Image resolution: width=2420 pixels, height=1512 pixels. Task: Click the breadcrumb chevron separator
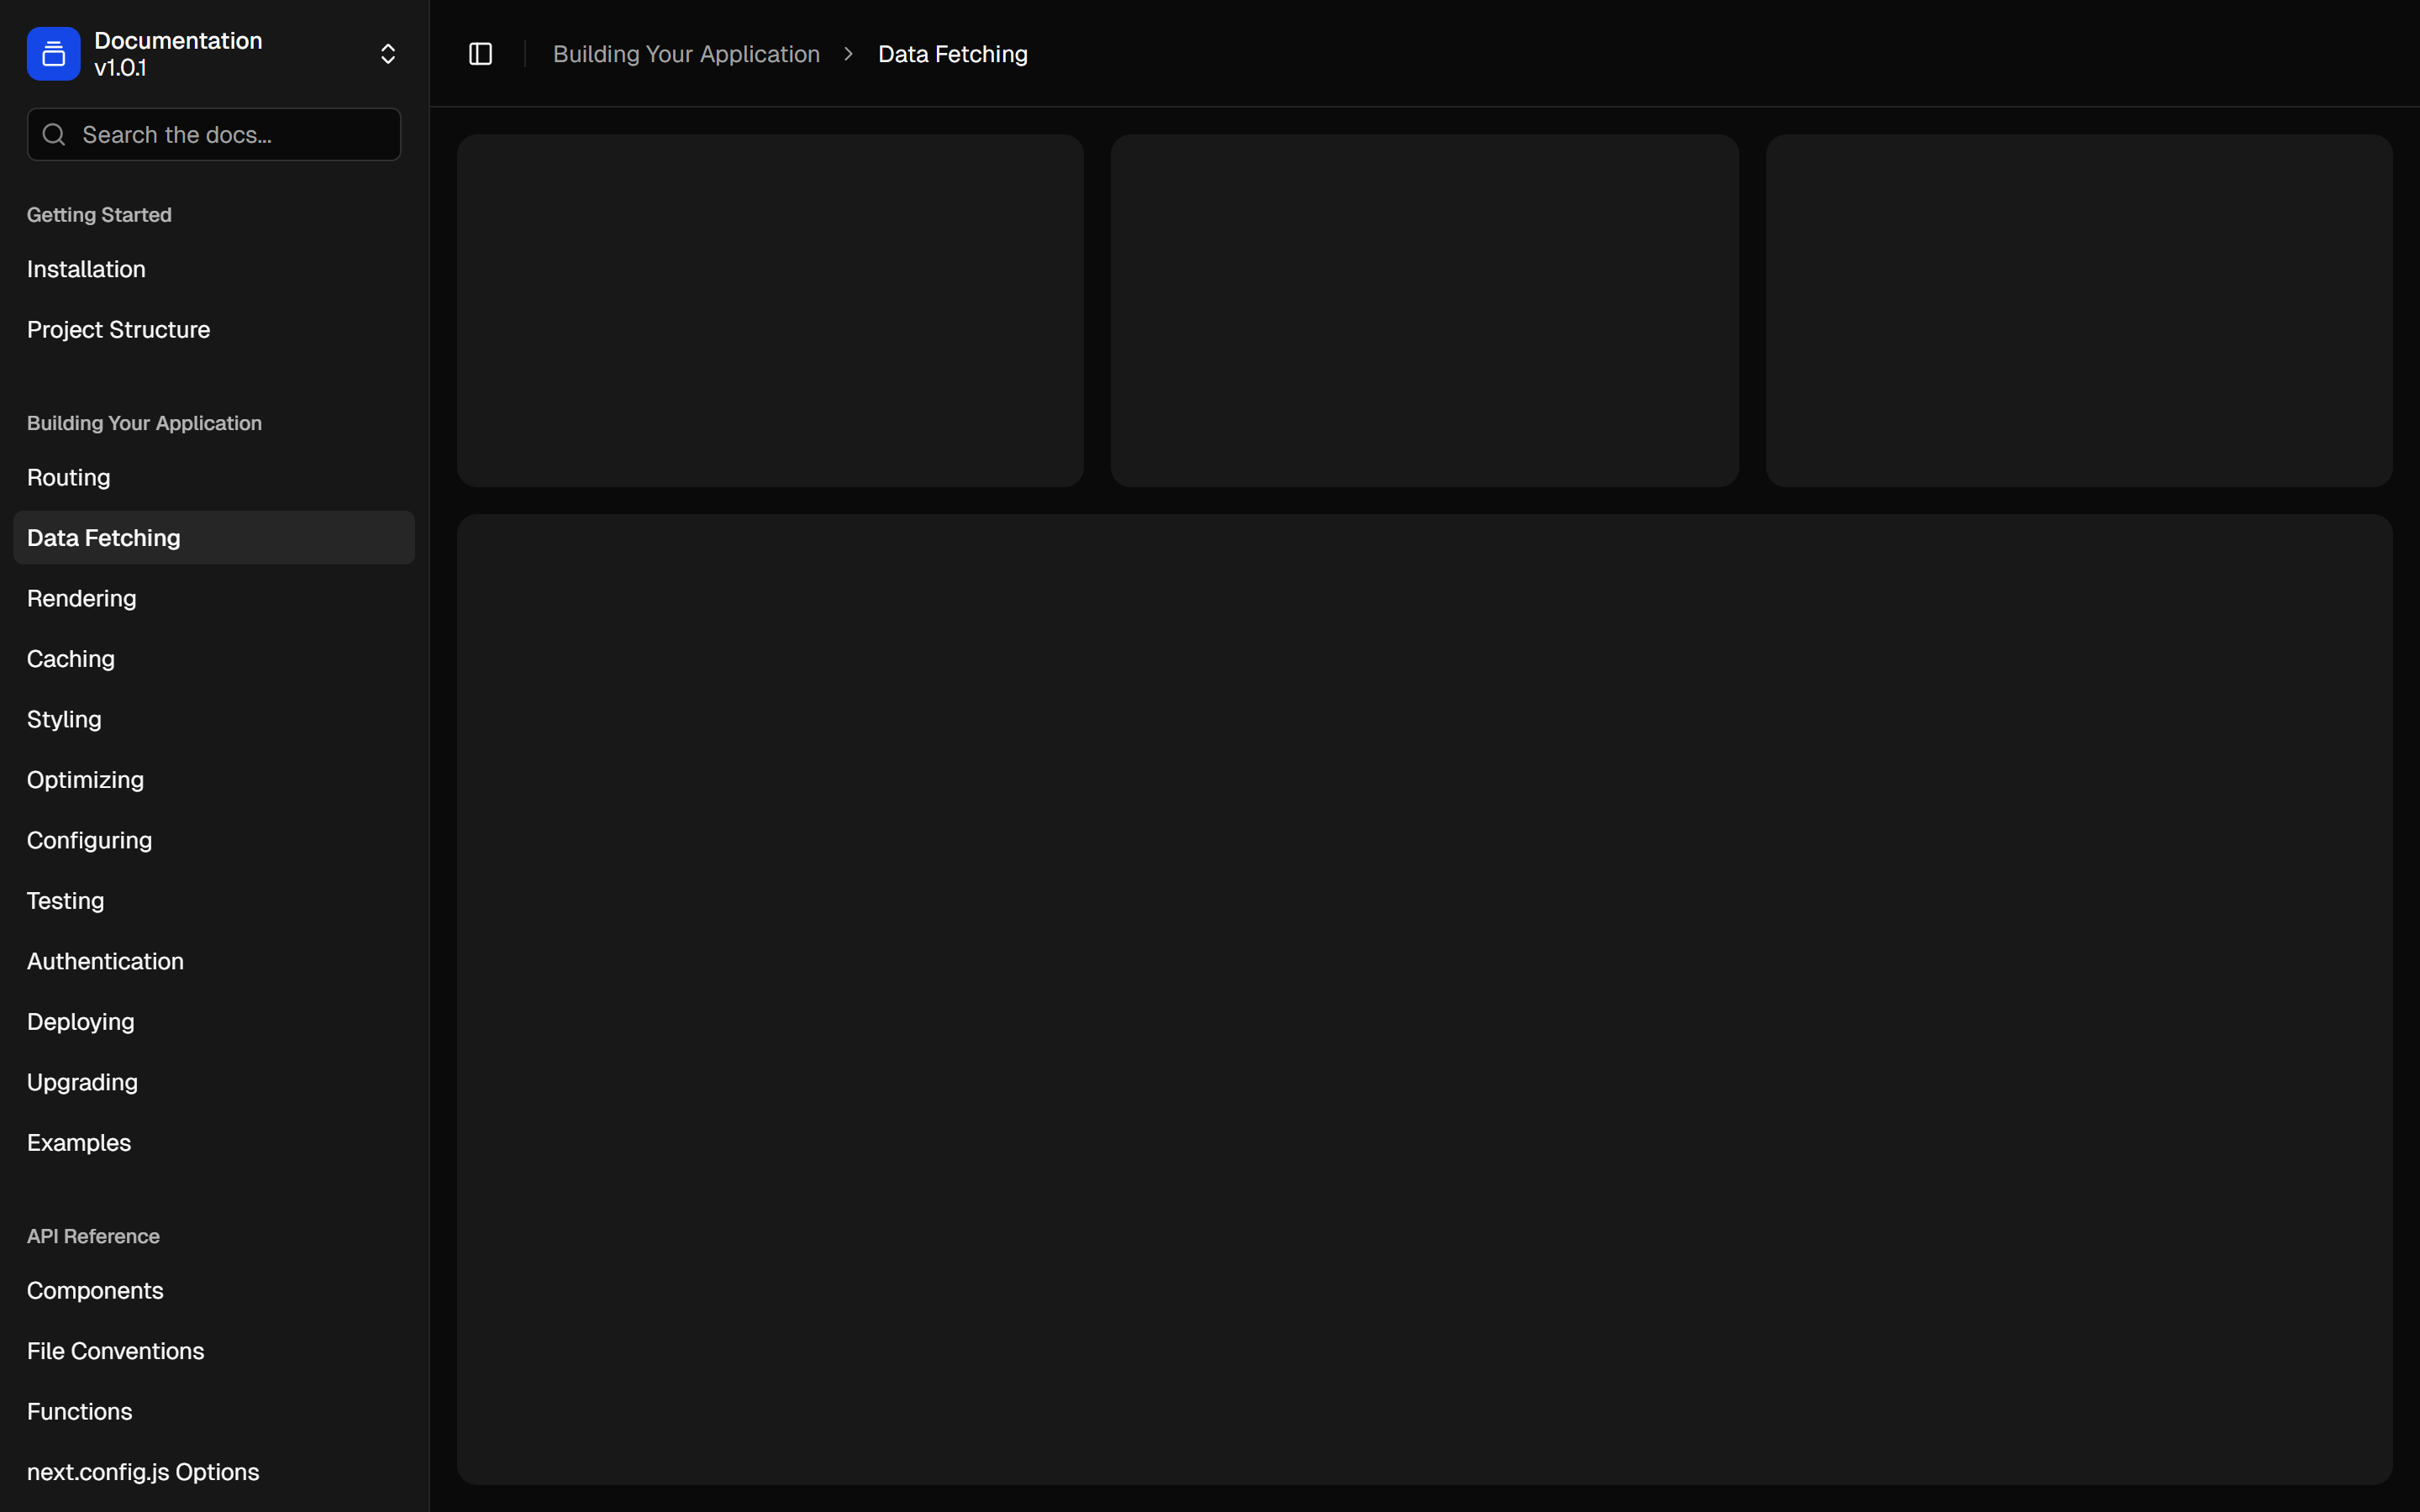[848, 54]
